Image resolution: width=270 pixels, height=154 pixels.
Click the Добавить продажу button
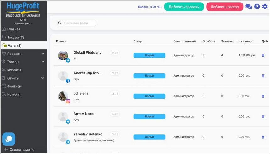tap(184, 7)
